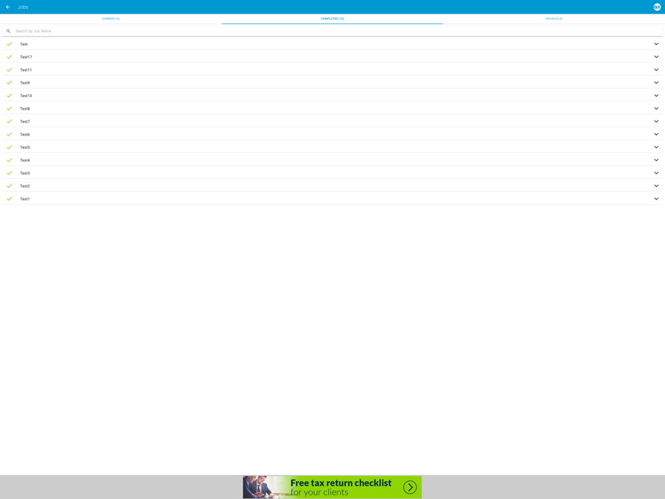The height and width of the screenshot is (499, 665).
Task: Select the Test3 job name text
Action: click(x=25, y=173)
